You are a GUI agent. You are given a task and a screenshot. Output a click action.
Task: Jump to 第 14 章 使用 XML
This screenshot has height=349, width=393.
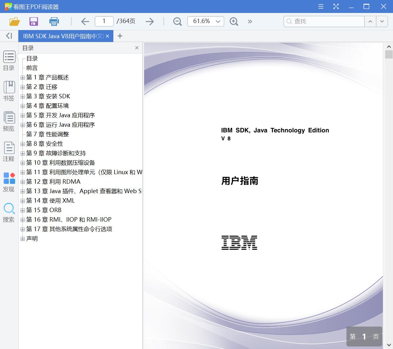(50, 201)
